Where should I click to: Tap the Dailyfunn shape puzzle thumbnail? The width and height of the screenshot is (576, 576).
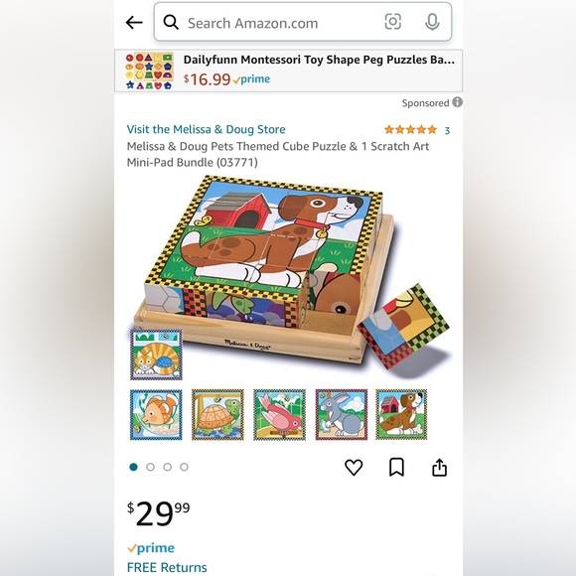point(149,71)
